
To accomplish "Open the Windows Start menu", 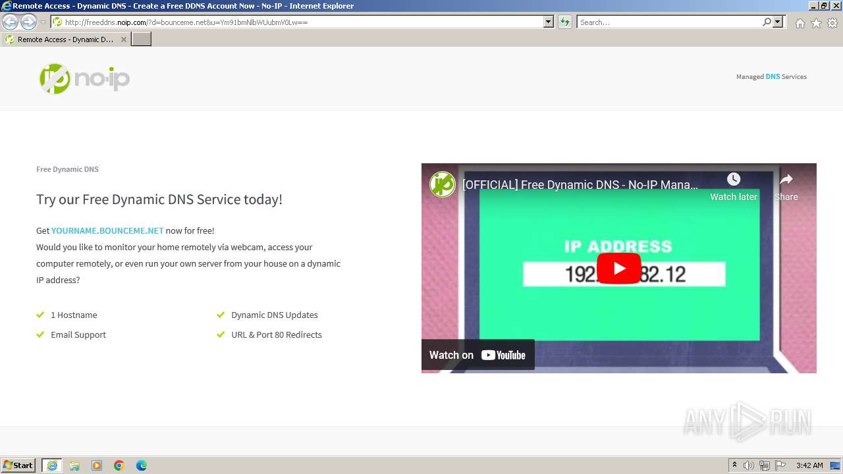I will (18, 465).
